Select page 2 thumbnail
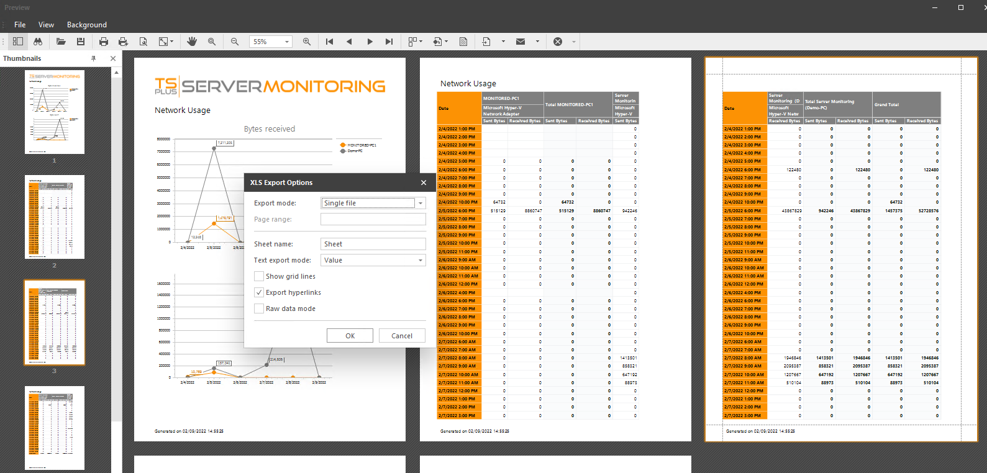 (55, 217)
